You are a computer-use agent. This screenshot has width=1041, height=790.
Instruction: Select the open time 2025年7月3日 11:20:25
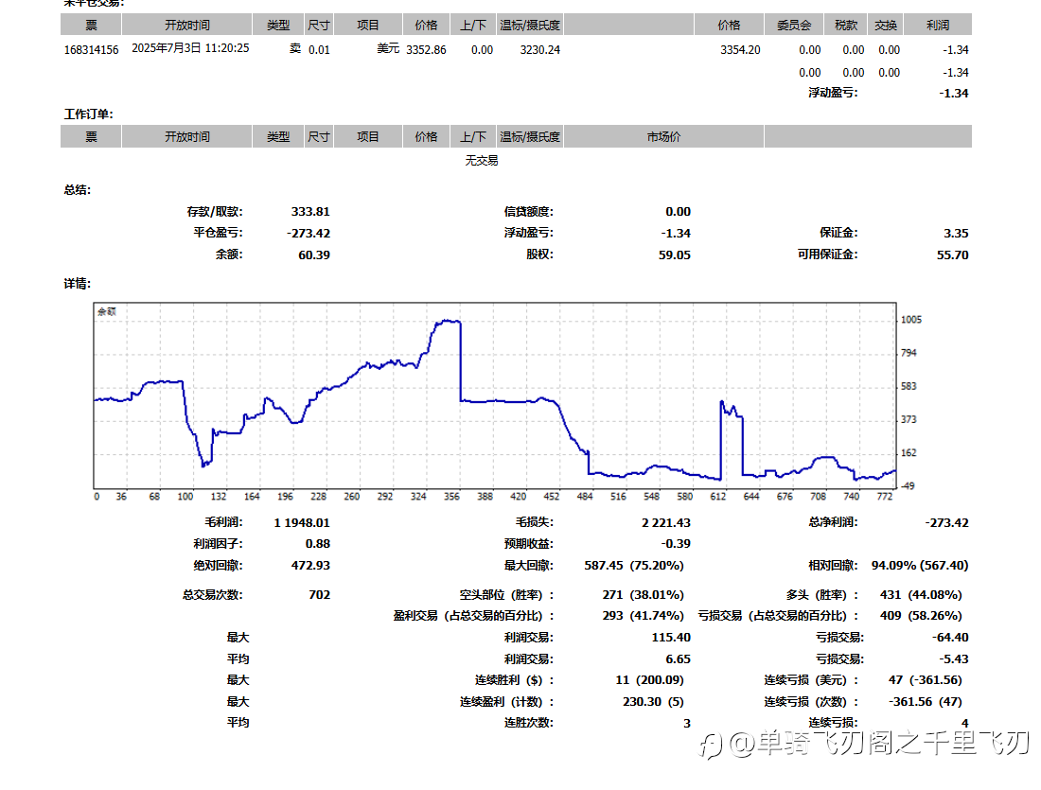coord(190,48)
